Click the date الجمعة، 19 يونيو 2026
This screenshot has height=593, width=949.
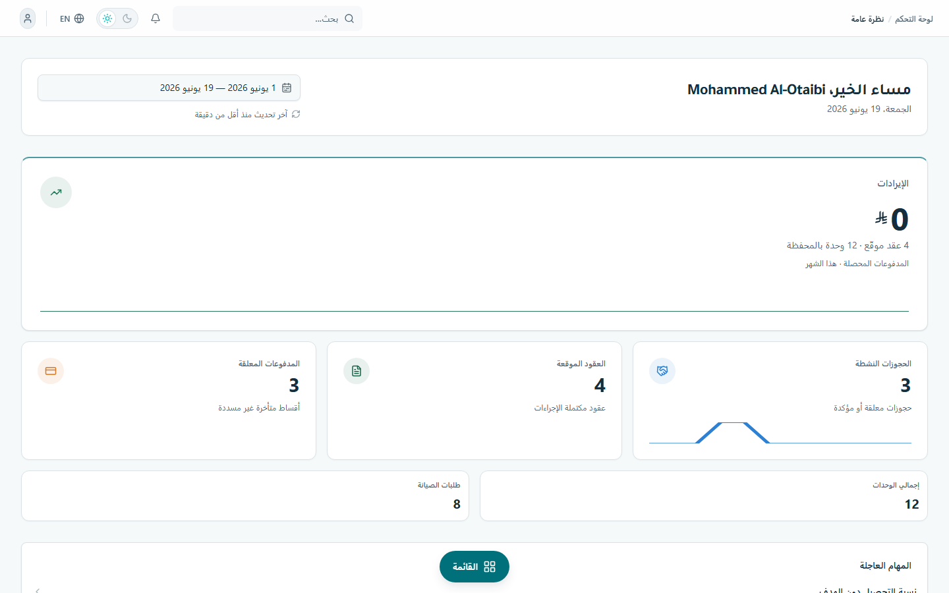pyautogui.click(x=869, y=109)
